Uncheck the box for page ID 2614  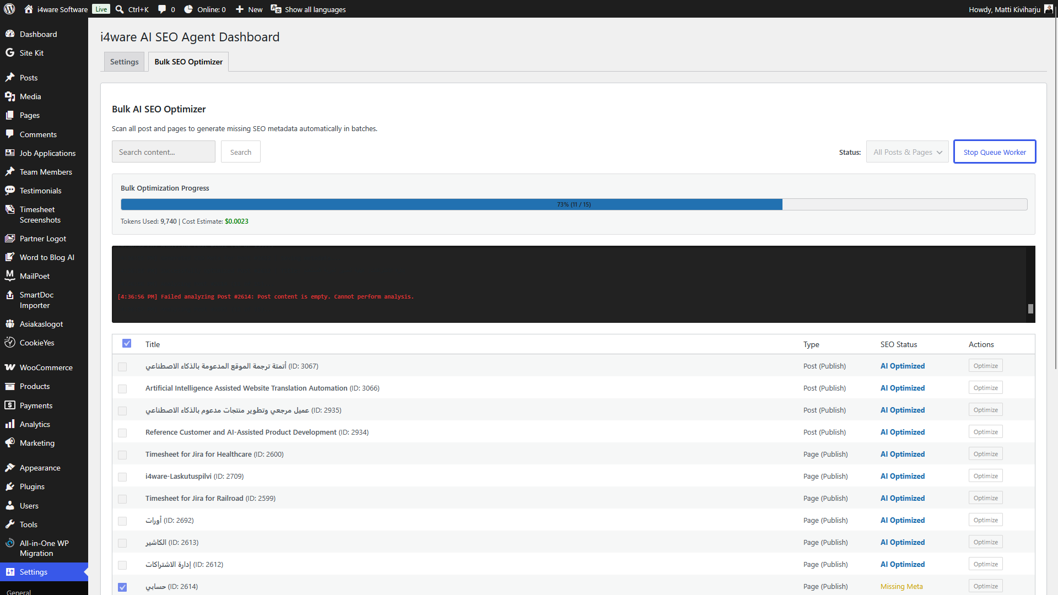[122, 587]
